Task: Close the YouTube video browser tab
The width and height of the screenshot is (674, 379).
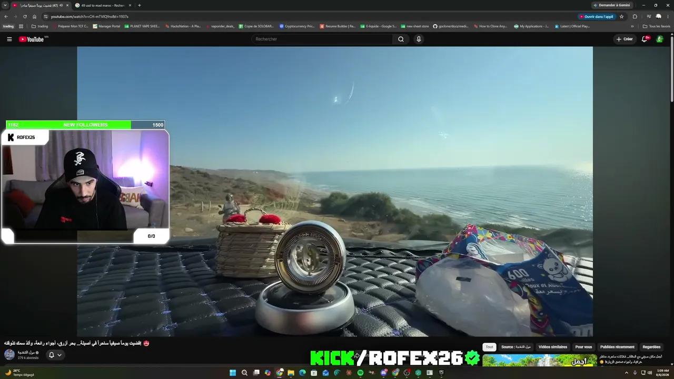Action: coord(67,5)
